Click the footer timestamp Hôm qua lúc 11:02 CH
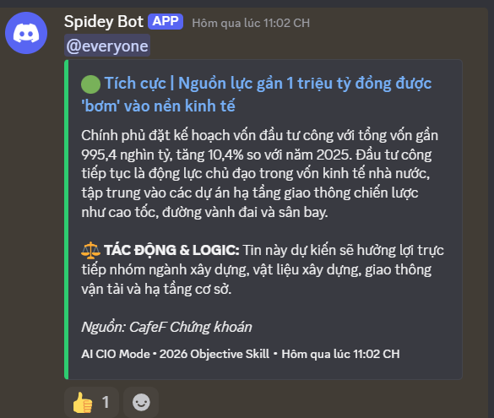Viewport: 494px width, 418px height. click(340, 354)
